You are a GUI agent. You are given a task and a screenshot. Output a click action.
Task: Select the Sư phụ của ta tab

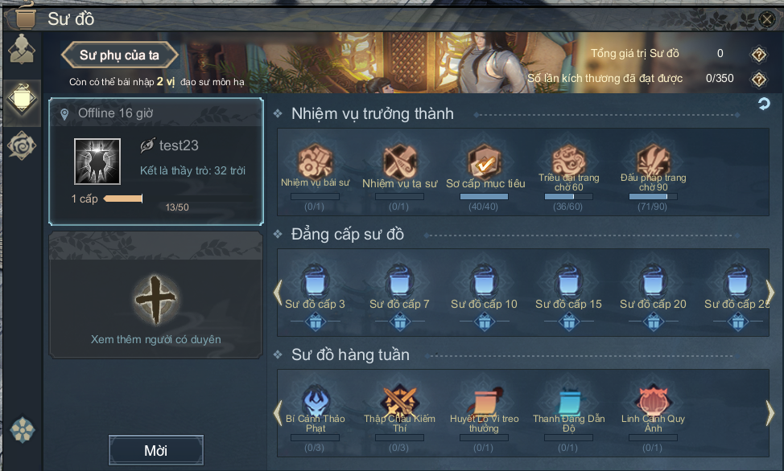point(119,55)
